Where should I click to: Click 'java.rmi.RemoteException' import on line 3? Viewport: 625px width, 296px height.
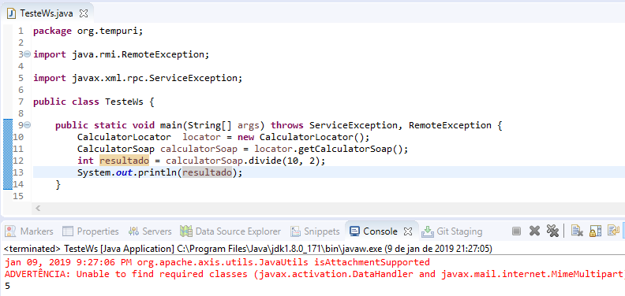tap(137, 54)
